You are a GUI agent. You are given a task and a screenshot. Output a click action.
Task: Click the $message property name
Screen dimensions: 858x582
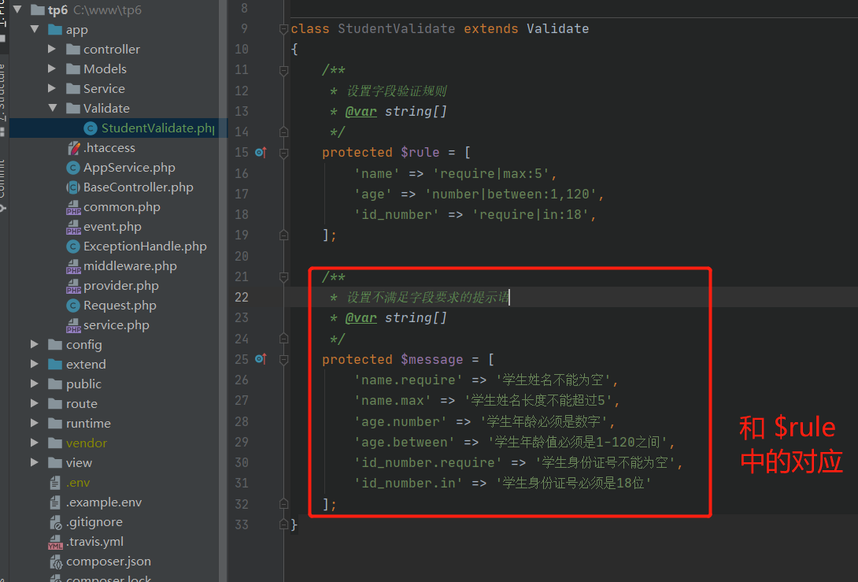point(431,359)
